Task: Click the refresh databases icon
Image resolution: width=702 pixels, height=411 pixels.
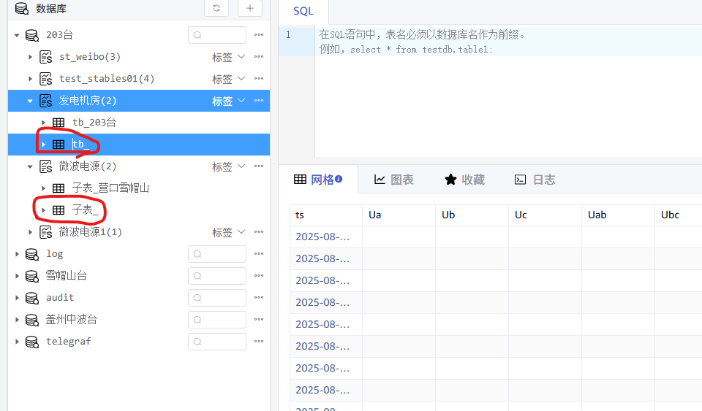Action: (216, 8)
